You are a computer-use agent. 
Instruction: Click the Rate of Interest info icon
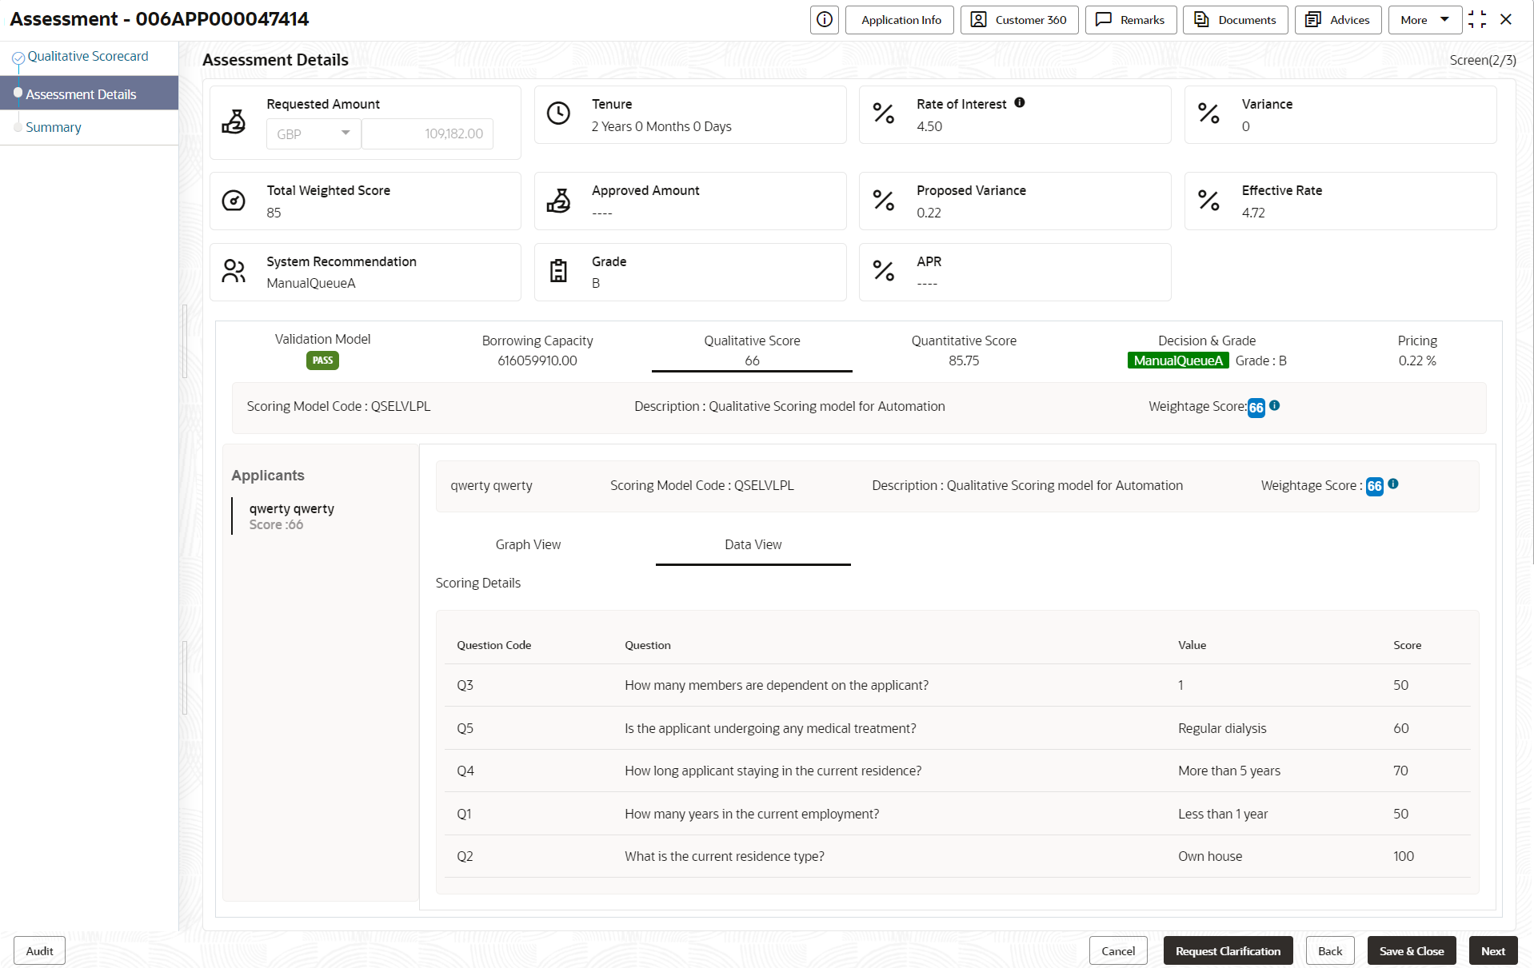pos(1019,103)
